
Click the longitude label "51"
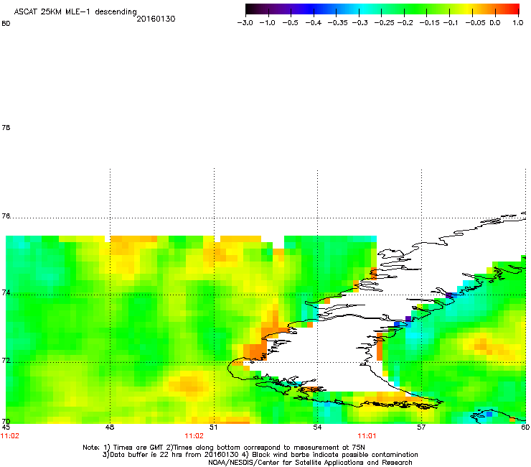click(x=213, y=427)
